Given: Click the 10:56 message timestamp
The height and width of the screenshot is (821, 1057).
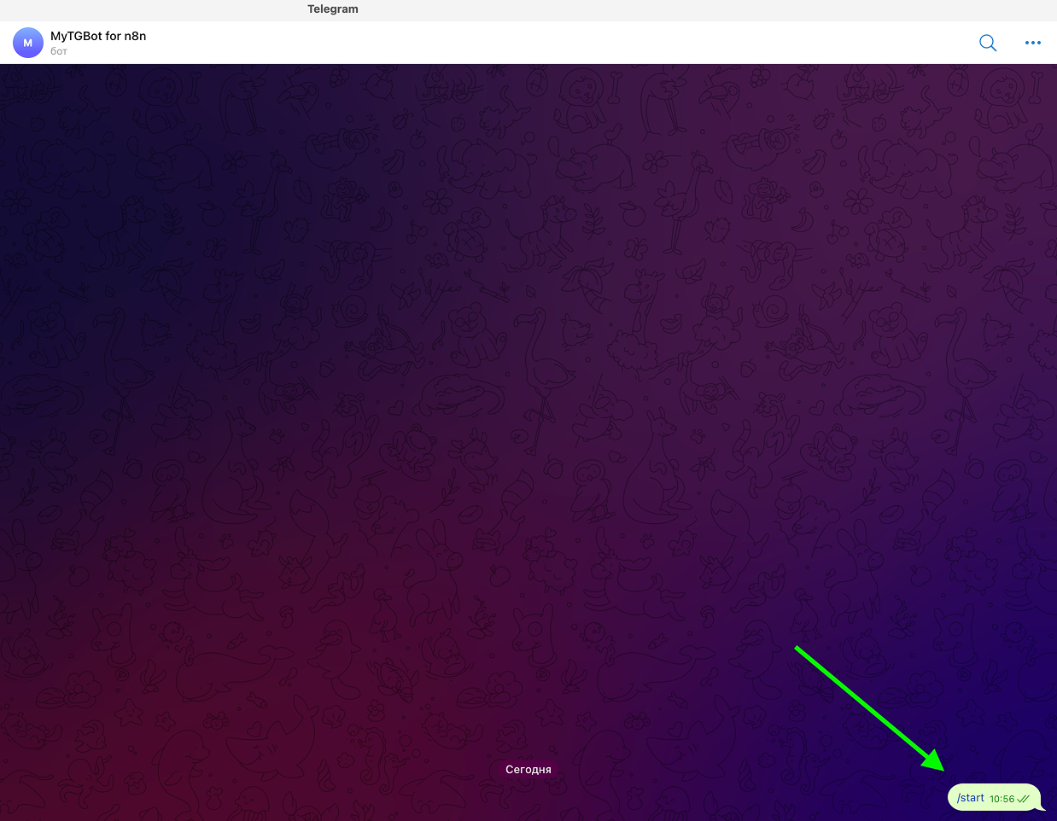Looking at the screenshot, I should pyautogui.click(x=1002, y=800).
